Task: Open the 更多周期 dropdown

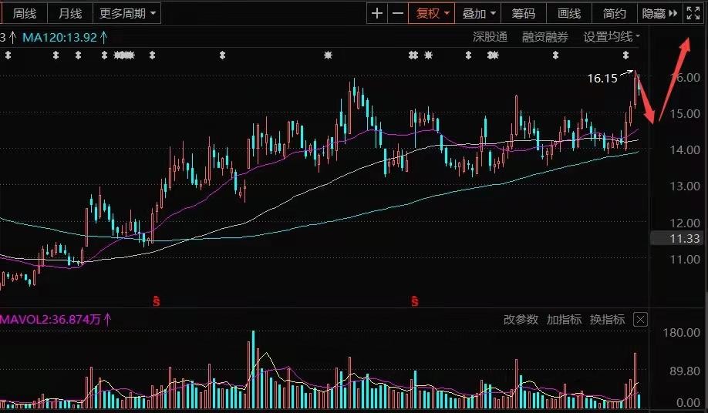Action: [127, 13]
